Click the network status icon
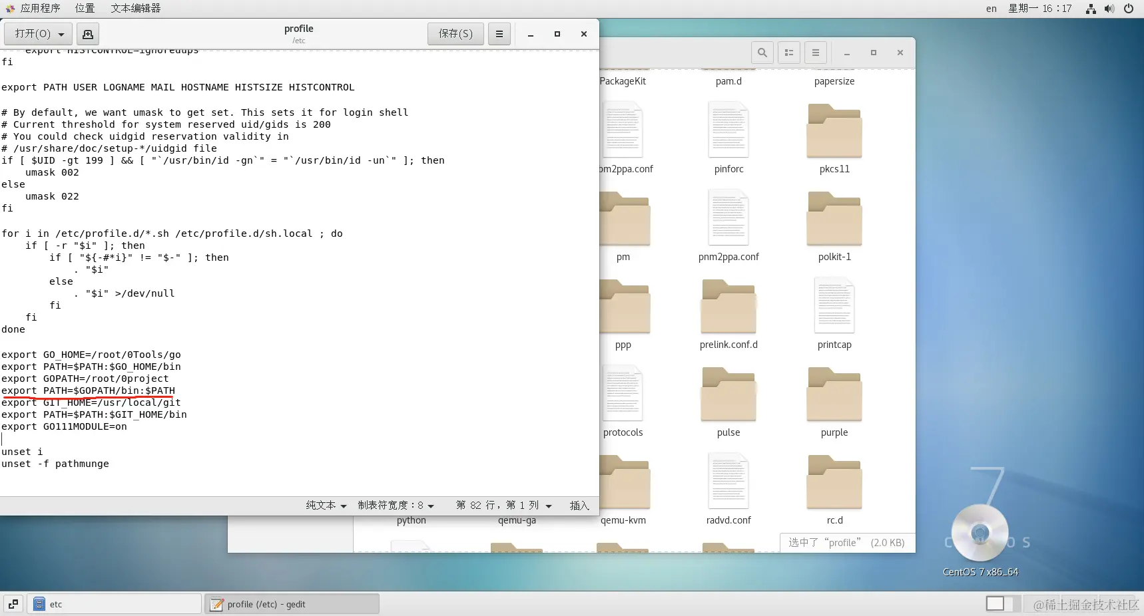The image size is (1144, 616). point(1091,9)
